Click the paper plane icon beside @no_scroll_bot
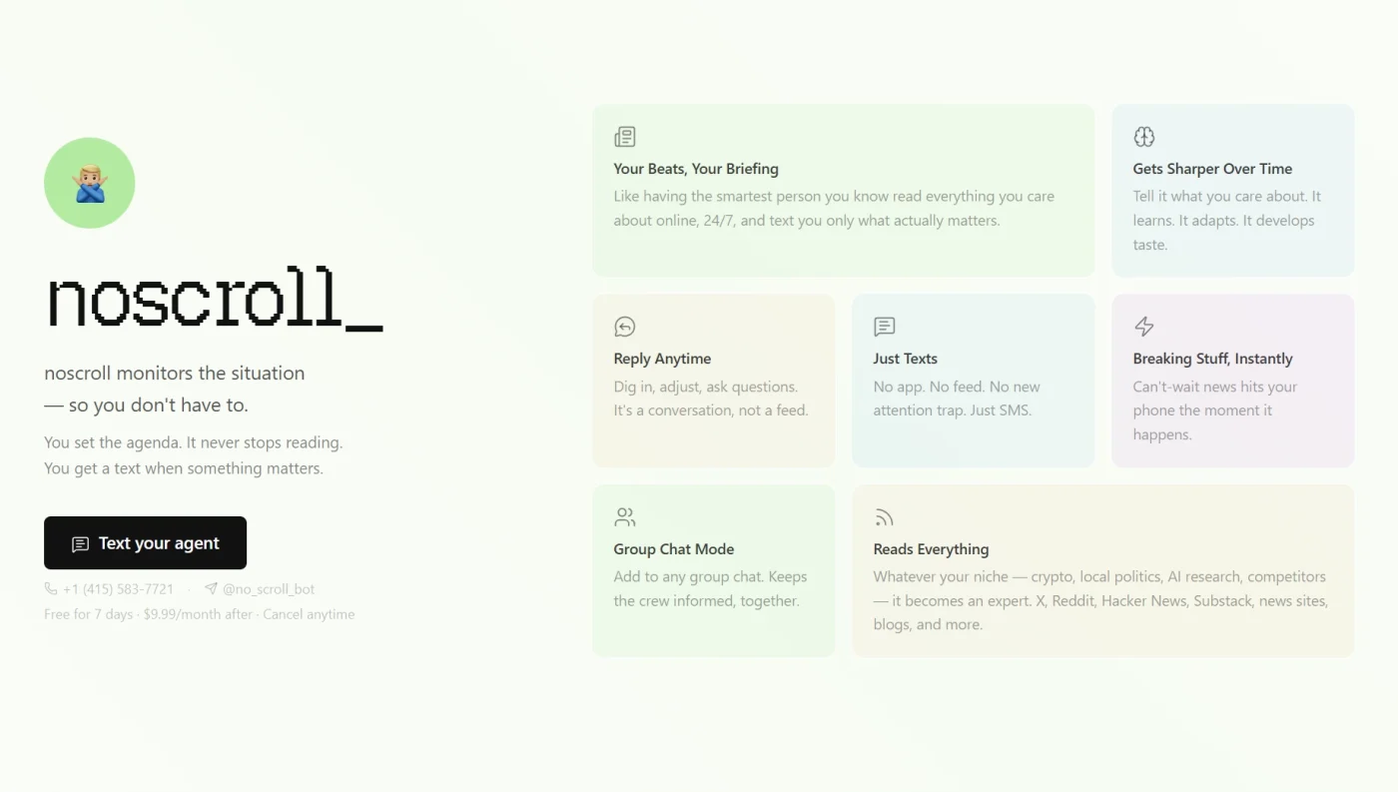1398x792 pixels. coord(211,589)
